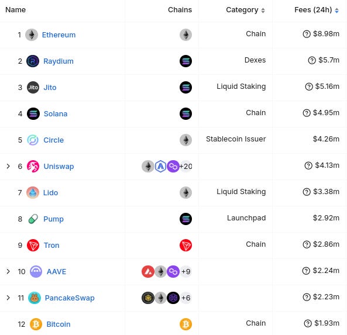Expand the AAVE row
Screen dimensions: 347x335
8,271
